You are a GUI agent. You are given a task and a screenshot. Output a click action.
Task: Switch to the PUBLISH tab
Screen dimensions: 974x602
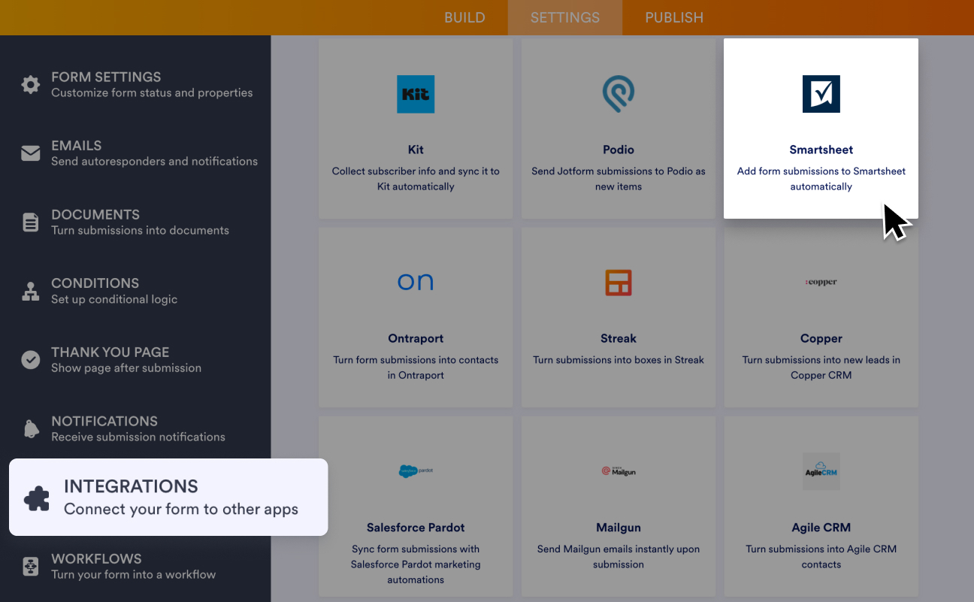coord(674,17)
